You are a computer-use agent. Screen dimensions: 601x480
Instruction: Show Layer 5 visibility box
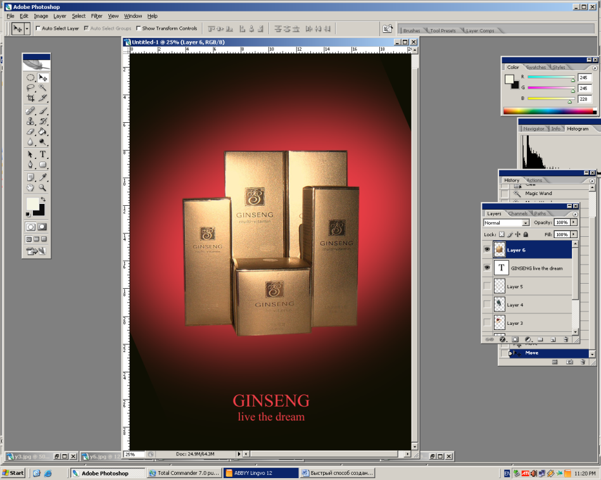point(487,286)
